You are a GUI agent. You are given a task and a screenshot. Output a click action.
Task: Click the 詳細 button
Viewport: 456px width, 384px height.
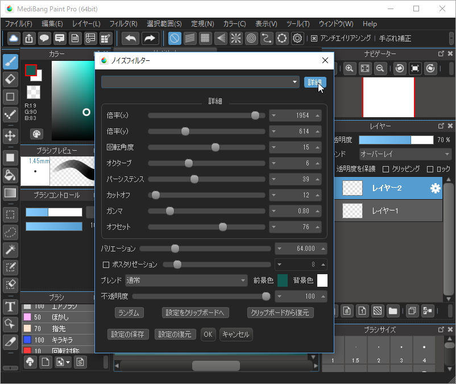(x=315, y=82)
